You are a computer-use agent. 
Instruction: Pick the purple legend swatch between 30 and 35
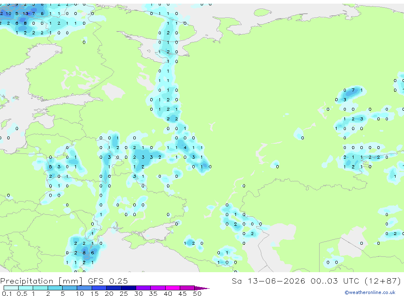click(143, 288)
